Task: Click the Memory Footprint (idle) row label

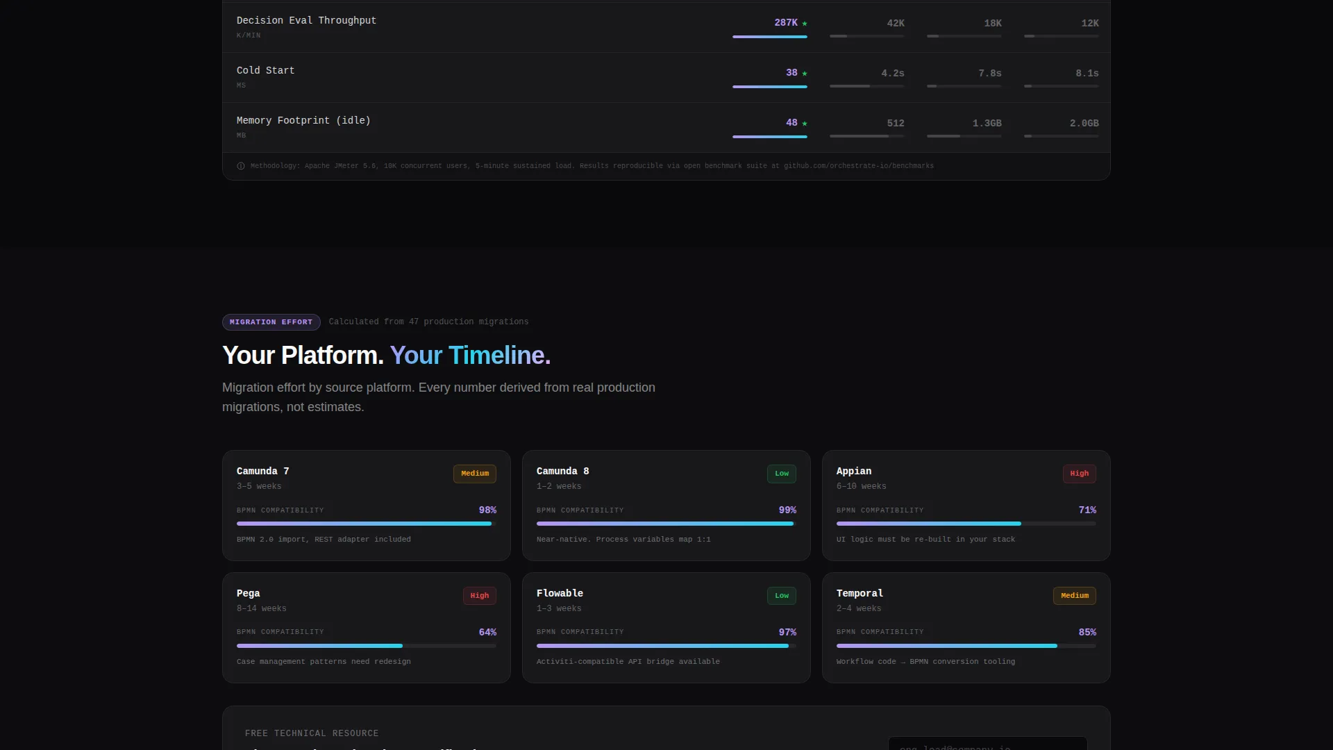Action: coord(303,121)
